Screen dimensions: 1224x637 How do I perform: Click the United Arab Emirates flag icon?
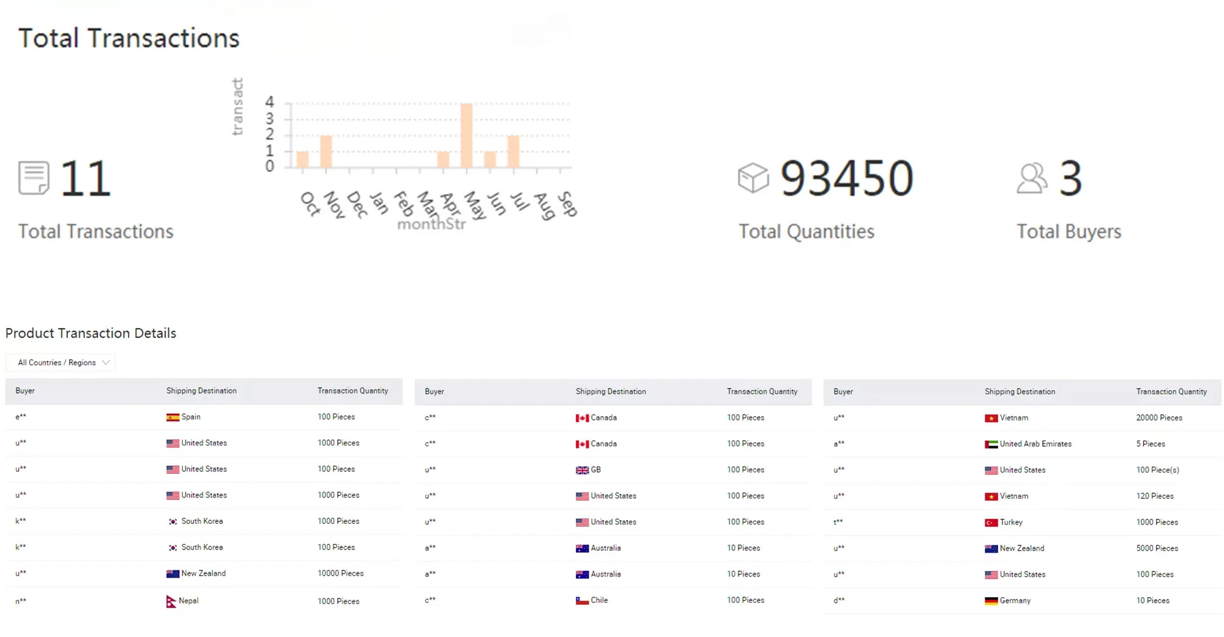(x=991, y=444)
